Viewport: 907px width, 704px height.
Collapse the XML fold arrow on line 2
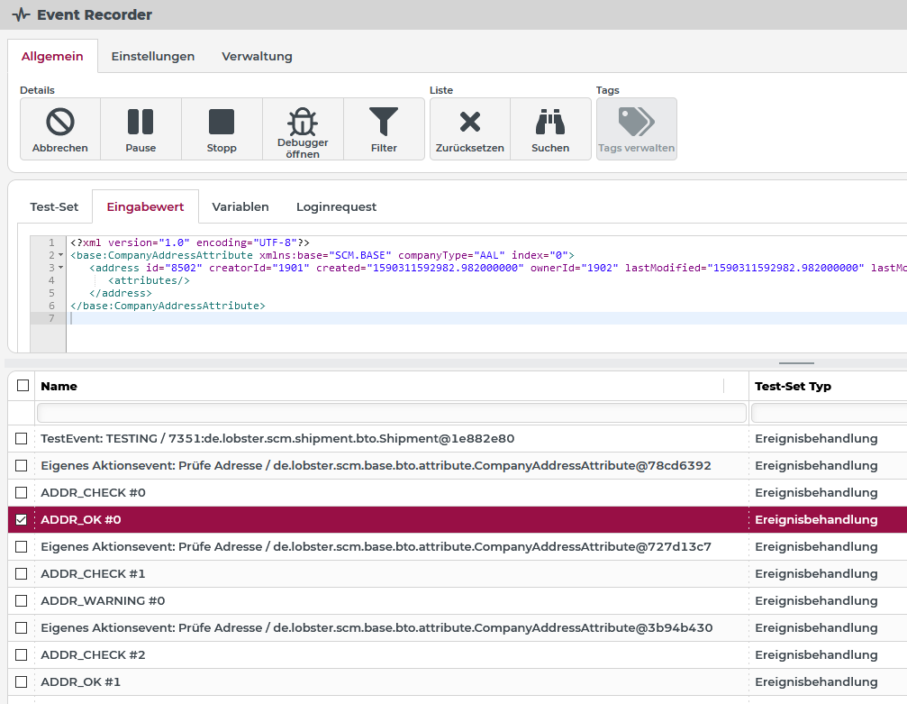pos(60,255)
